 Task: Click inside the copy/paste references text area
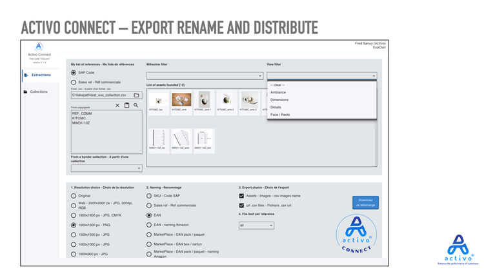(106, 132)
